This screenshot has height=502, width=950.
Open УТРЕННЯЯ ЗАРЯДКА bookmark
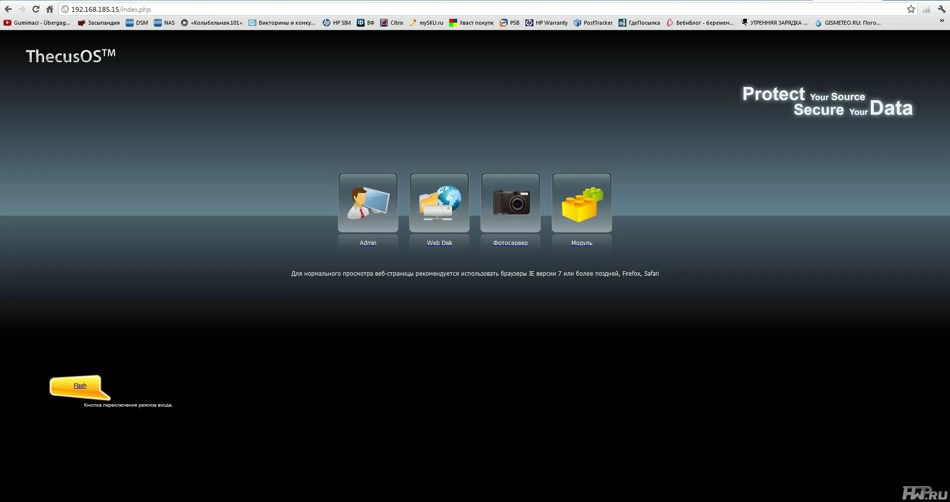click(x=774, y=23)
